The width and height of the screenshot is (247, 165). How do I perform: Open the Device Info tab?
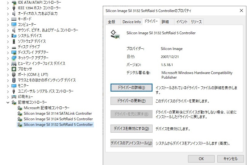(132, 22)
